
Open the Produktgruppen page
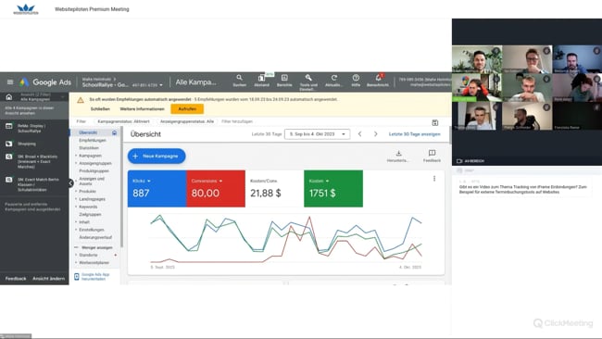(94, 170)
